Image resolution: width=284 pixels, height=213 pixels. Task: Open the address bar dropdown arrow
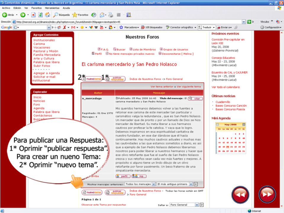coord(243,22)
